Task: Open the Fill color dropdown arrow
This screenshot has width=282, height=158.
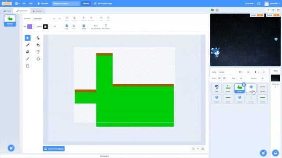Action: tap(33, 27)
